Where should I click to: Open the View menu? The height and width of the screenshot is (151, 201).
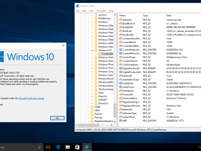tap(91, 11)
